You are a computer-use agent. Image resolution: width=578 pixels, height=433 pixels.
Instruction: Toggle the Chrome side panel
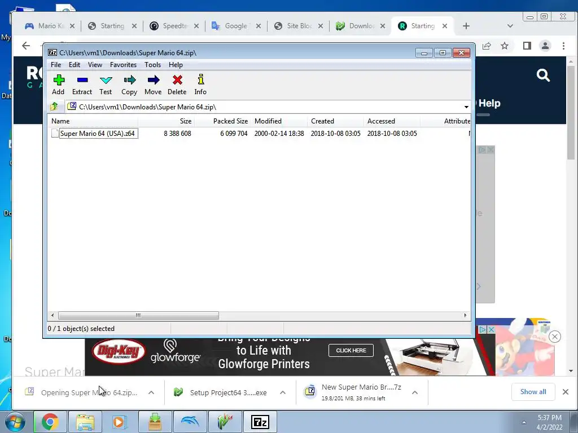(x=527, y=46)
